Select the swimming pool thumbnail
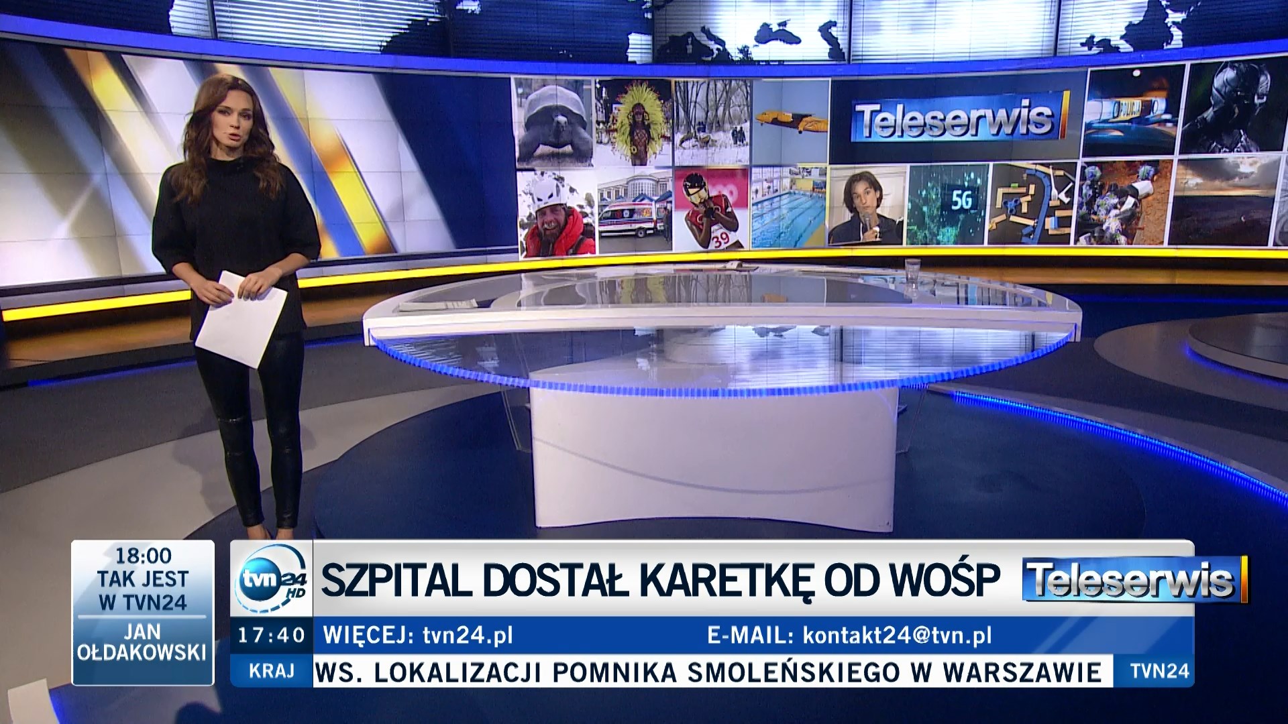The height and width of the screenshot is (724, 1288). tap(789, 208)
